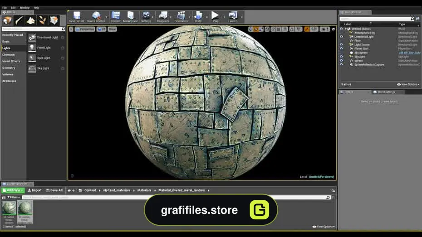The image size is (422, 237).
Task: Select the Paint mode brush icon
Action: pos(19,20)
